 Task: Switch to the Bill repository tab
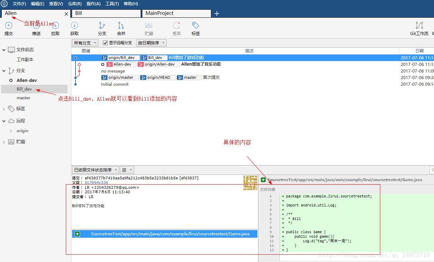[106, 13]
